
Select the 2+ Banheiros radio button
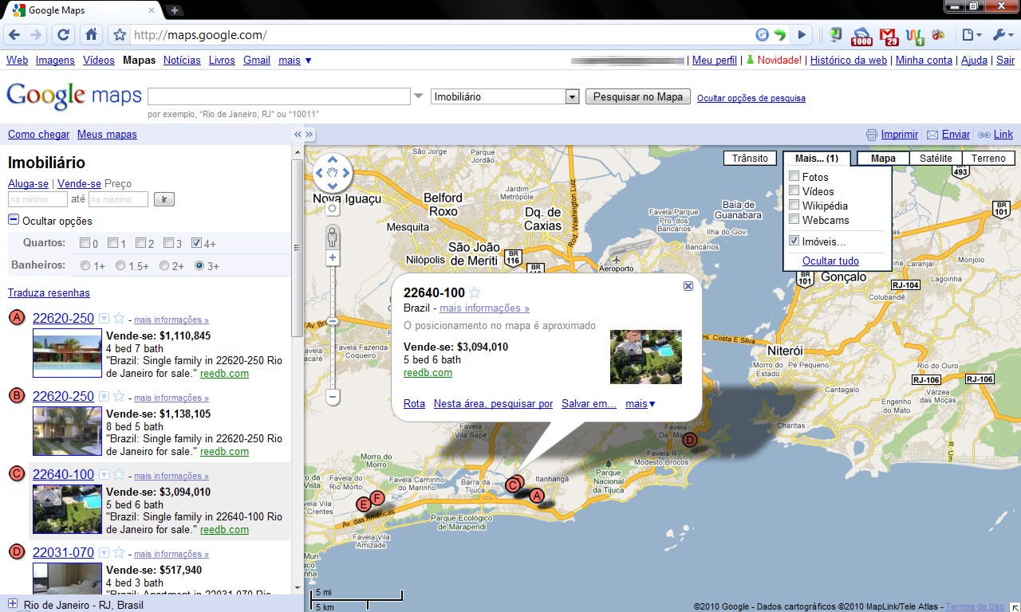pos(164,265)
